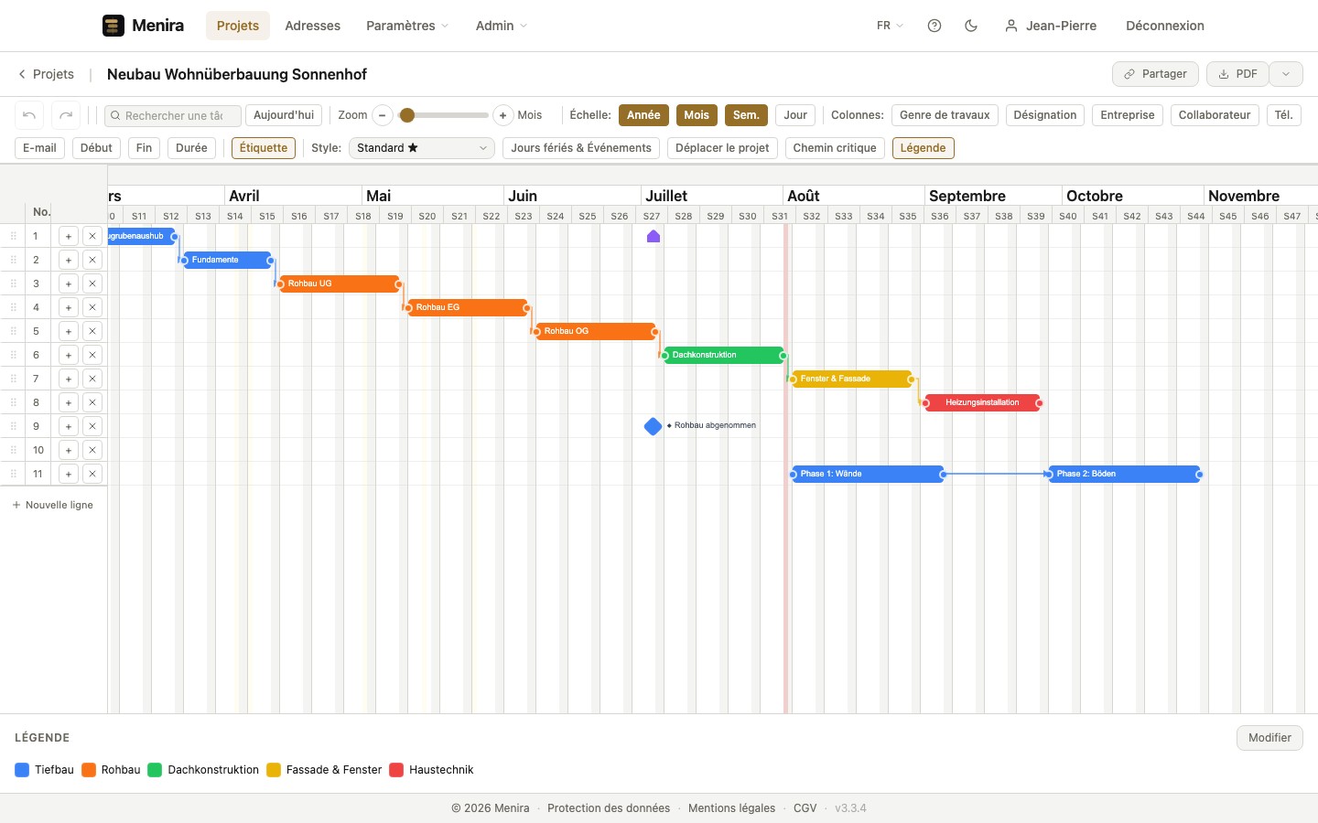The width and height of the screenshot is (1318, 823).
Task: Toggle the Année scale option
Action: click(x=643, y=115)
